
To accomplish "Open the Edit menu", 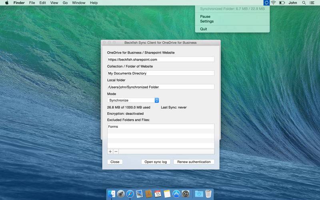I will 43,3.
